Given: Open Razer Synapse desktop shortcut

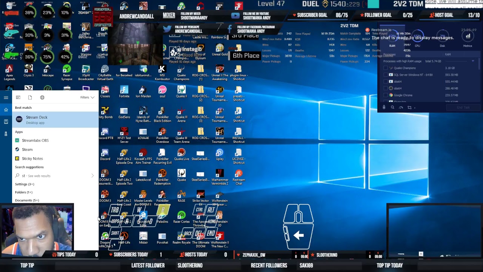Looking at the screenshot, I should [x=67, y=73].
